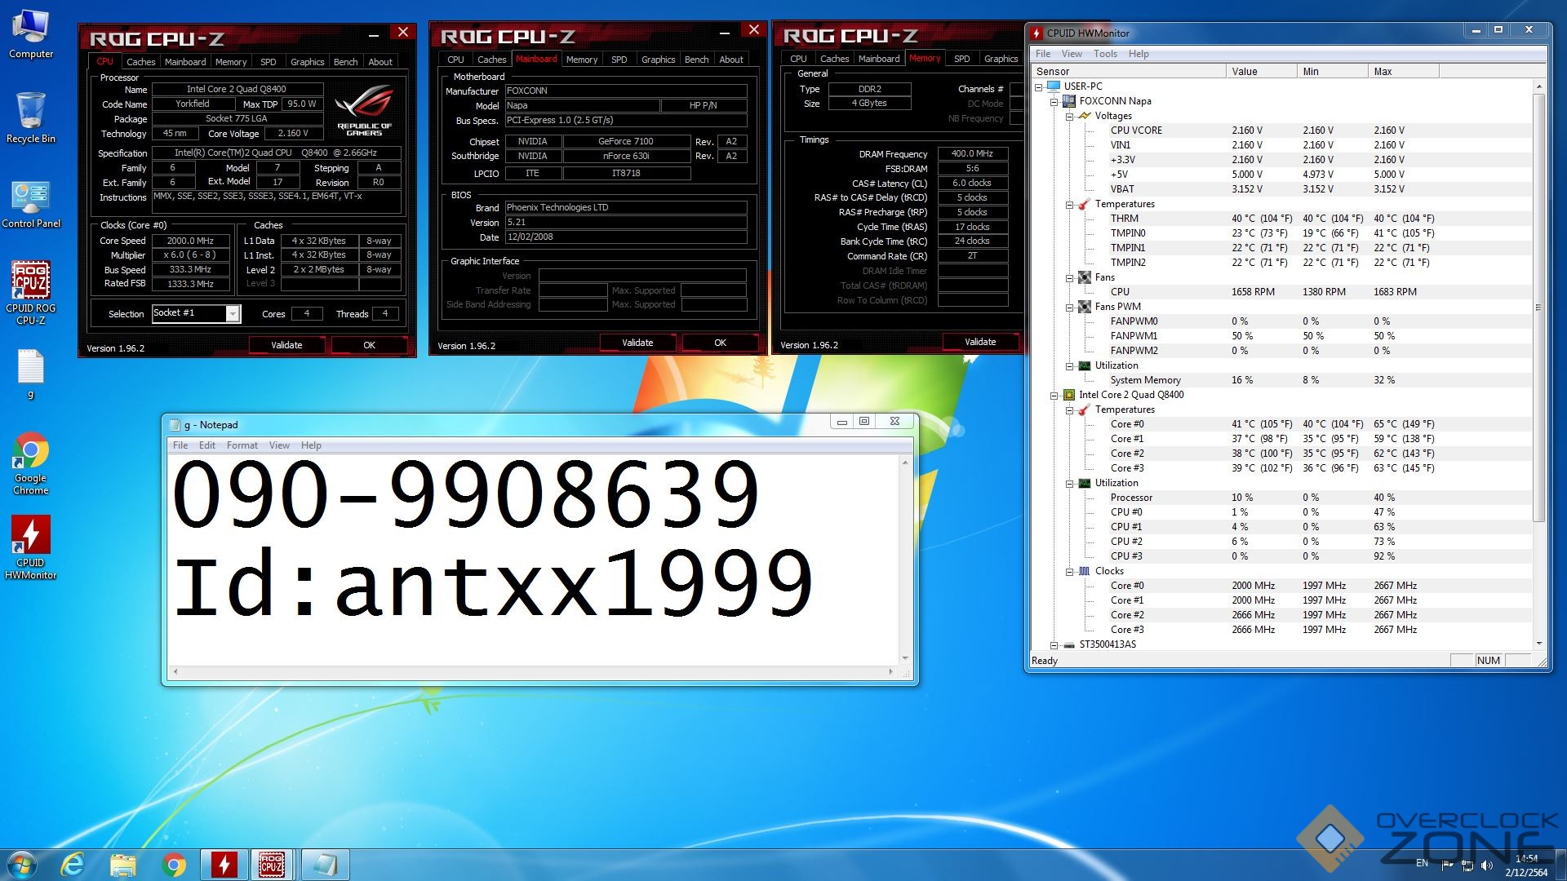Collapse the USER-PC tree node

pos(1039,86)
